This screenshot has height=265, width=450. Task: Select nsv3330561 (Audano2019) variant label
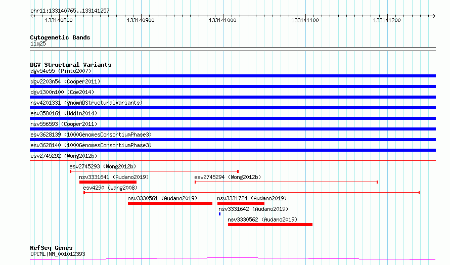click(x=162, y=198)
